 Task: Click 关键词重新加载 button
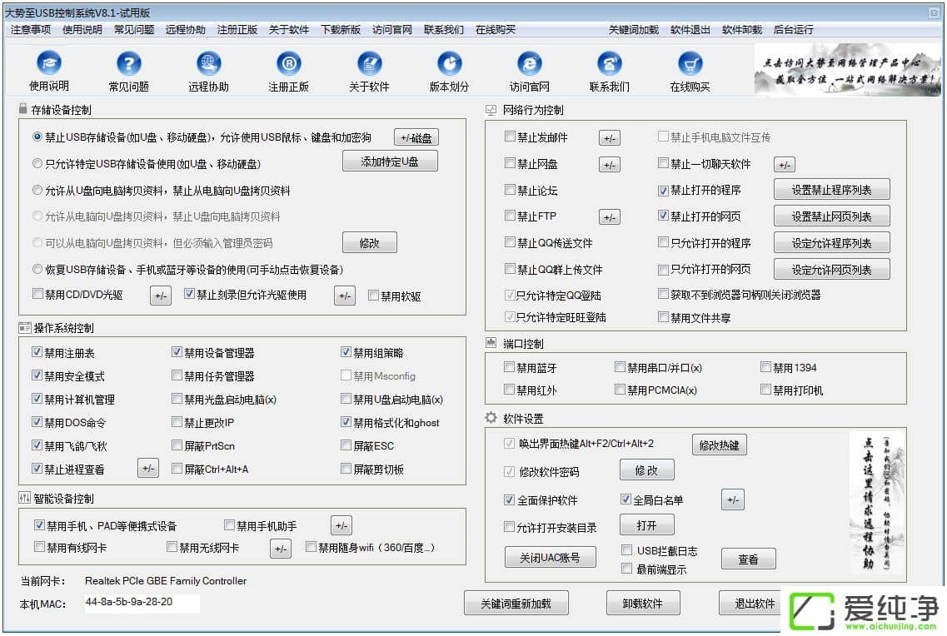pos(516,604)
